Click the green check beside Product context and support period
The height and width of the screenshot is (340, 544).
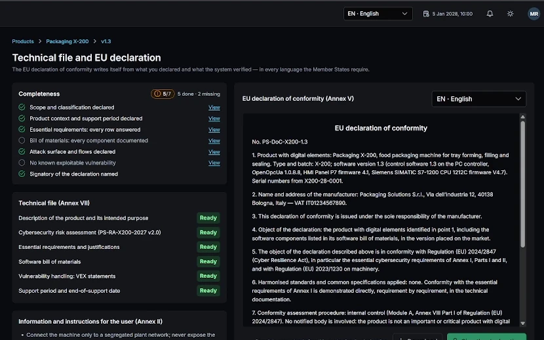pos(22,119)
